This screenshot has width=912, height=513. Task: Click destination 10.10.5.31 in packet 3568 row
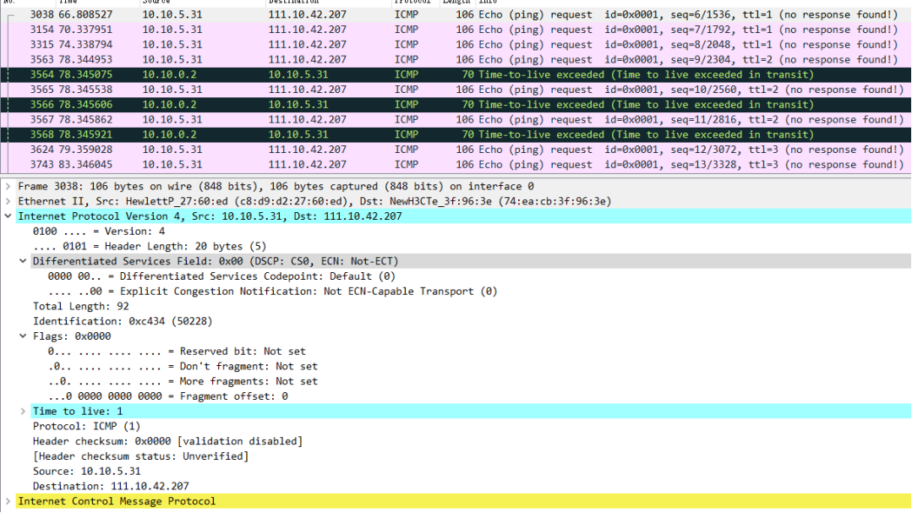point(298,135)
